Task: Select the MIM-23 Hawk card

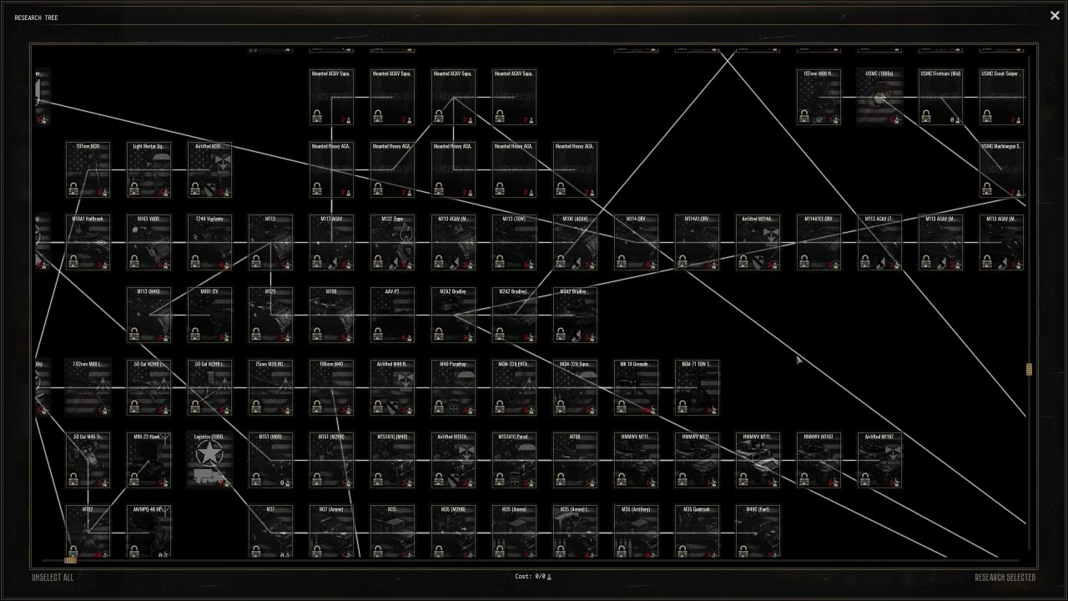Action: [x=149, y=460]
